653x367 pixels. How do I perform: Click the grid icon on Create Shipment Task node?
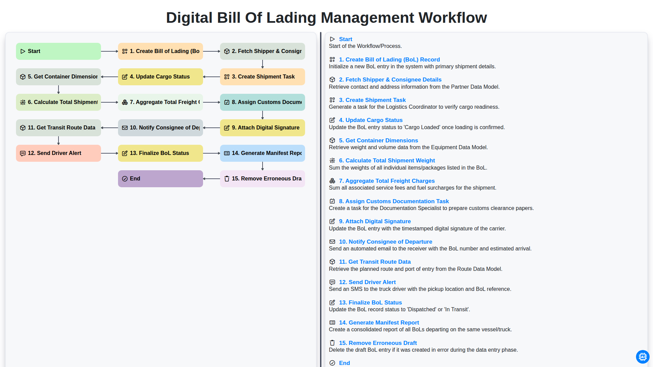pyautogui.click(x=227, y=77)
